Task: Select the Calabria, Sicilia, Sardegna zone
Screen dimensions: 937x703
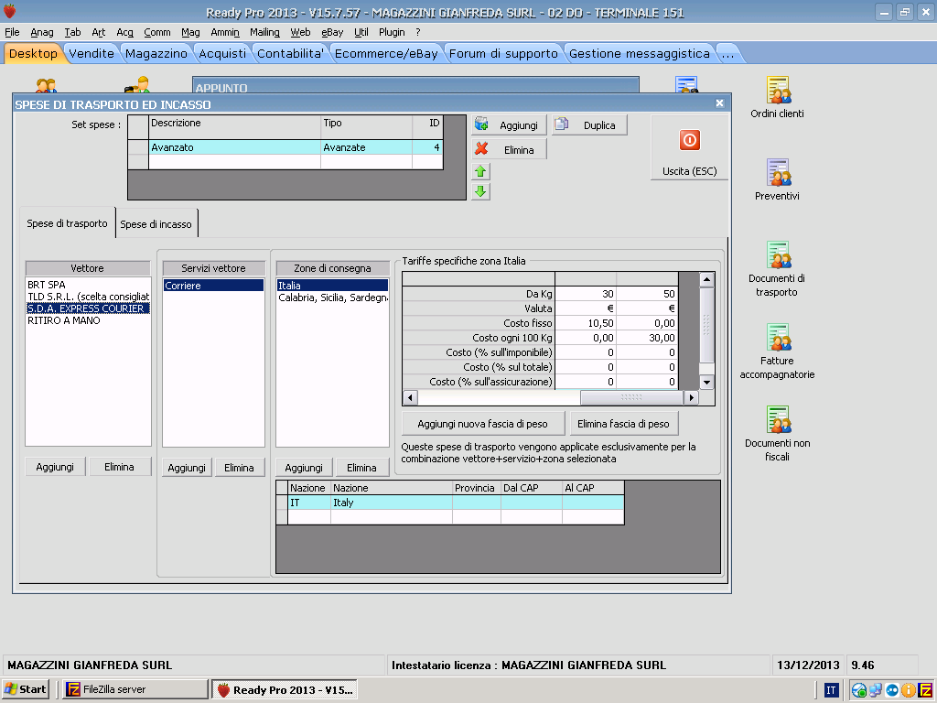Action: (332, 297)
